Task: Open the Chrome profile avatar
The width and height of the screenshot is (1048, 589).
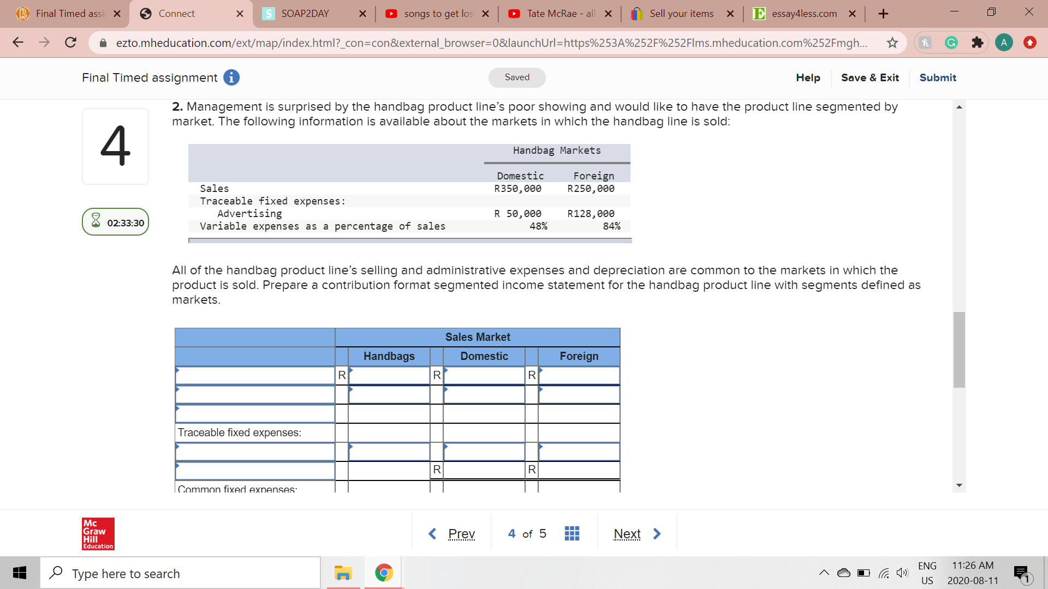Action: (1004, 42)
